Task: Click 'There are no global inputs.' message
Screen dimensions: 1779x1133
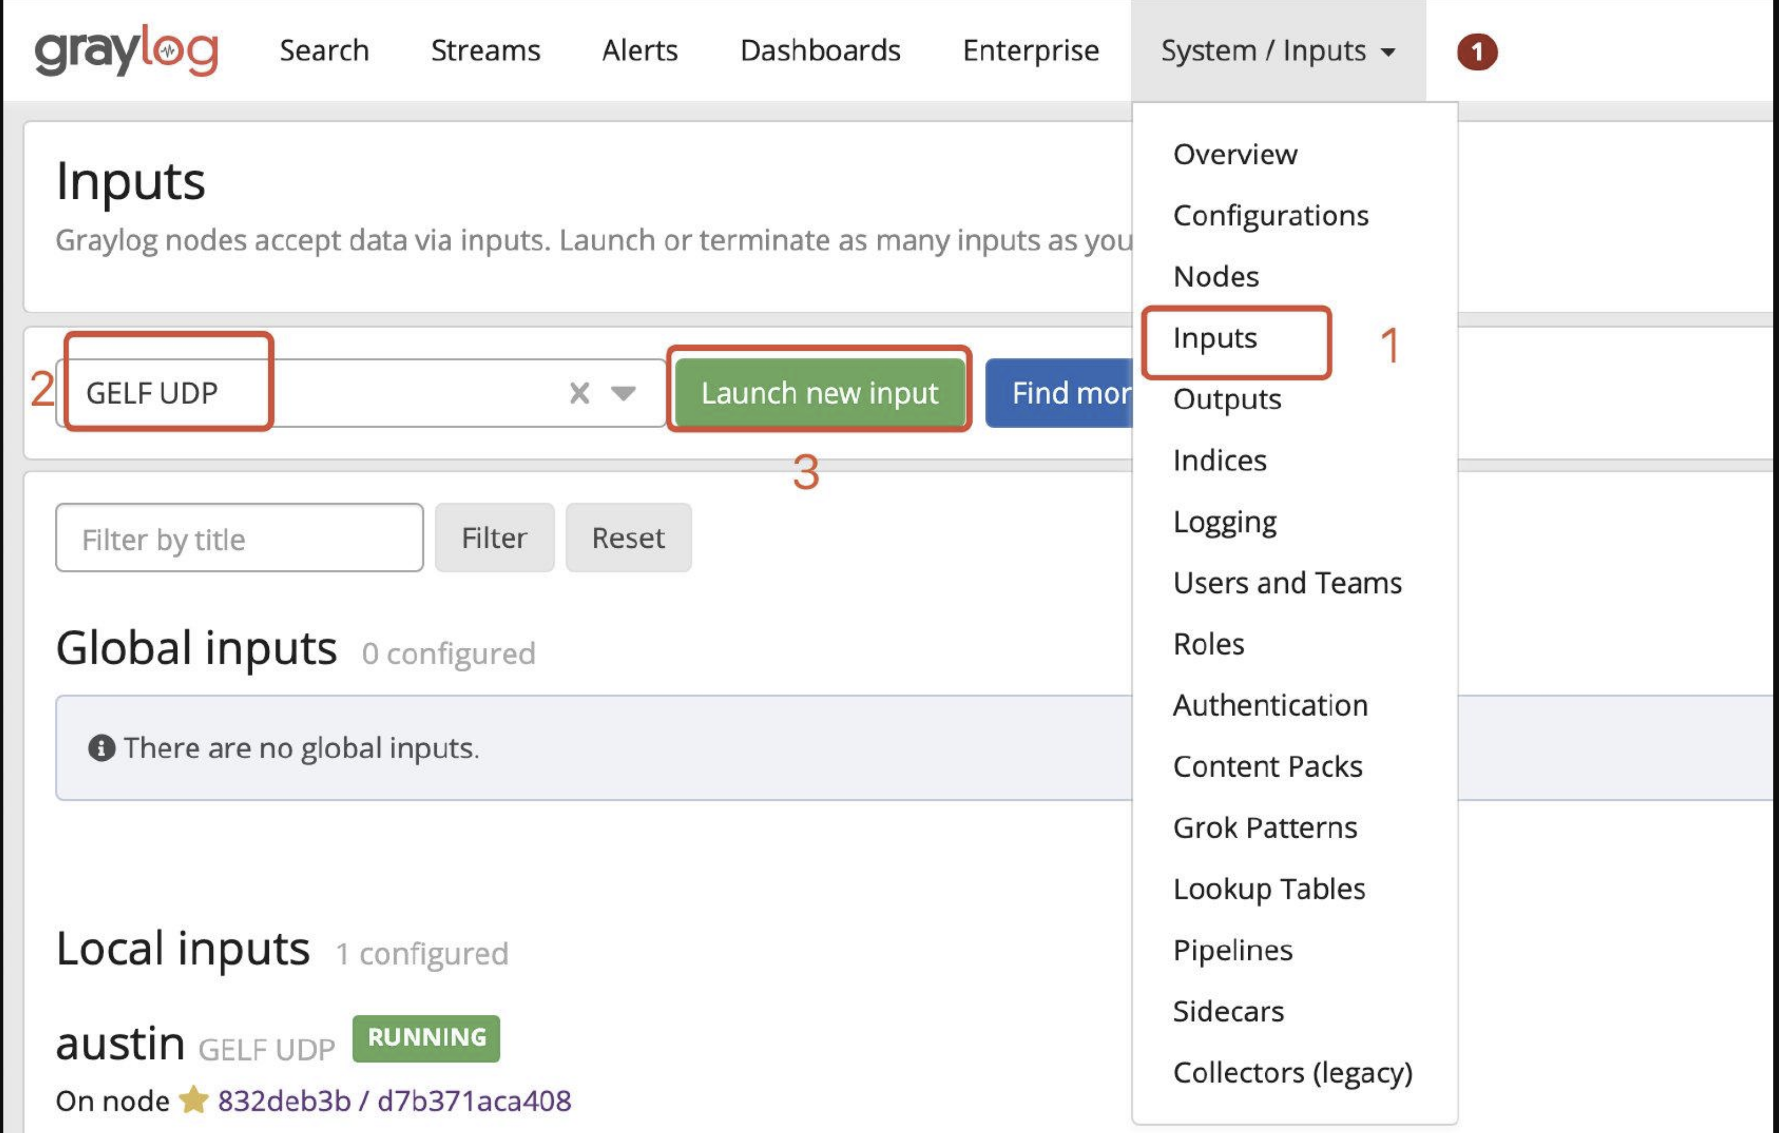Action: click(301, 748)
